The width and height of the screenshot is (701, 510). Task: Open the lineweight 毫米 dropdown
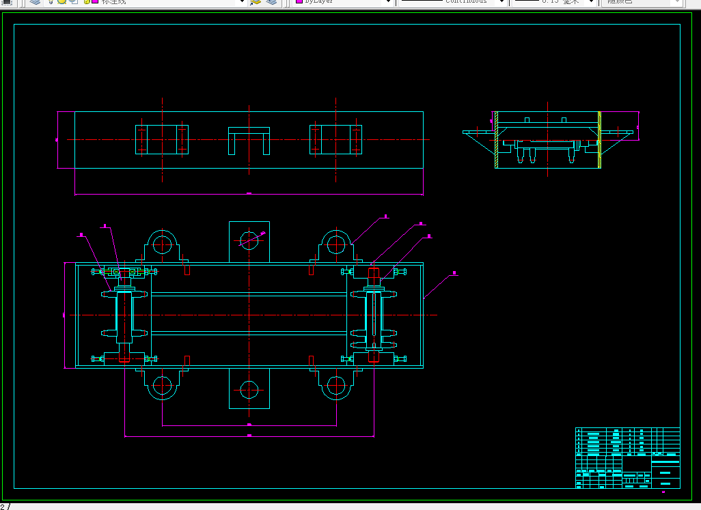591,2
